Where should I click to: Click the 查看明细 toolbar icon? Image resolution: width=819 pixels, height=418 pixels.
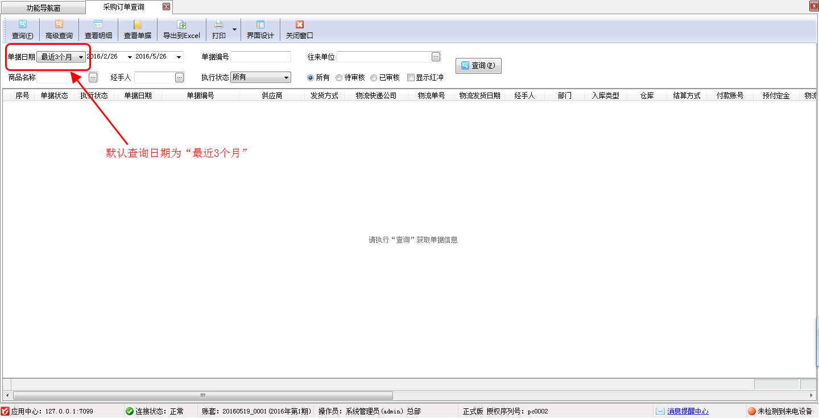[x=98, y=25]
